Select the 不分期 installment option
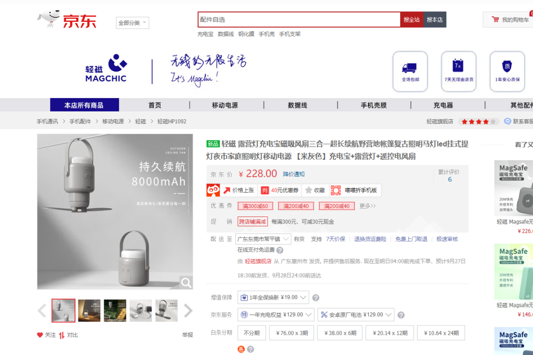533x355 pixels. point(252,333)
